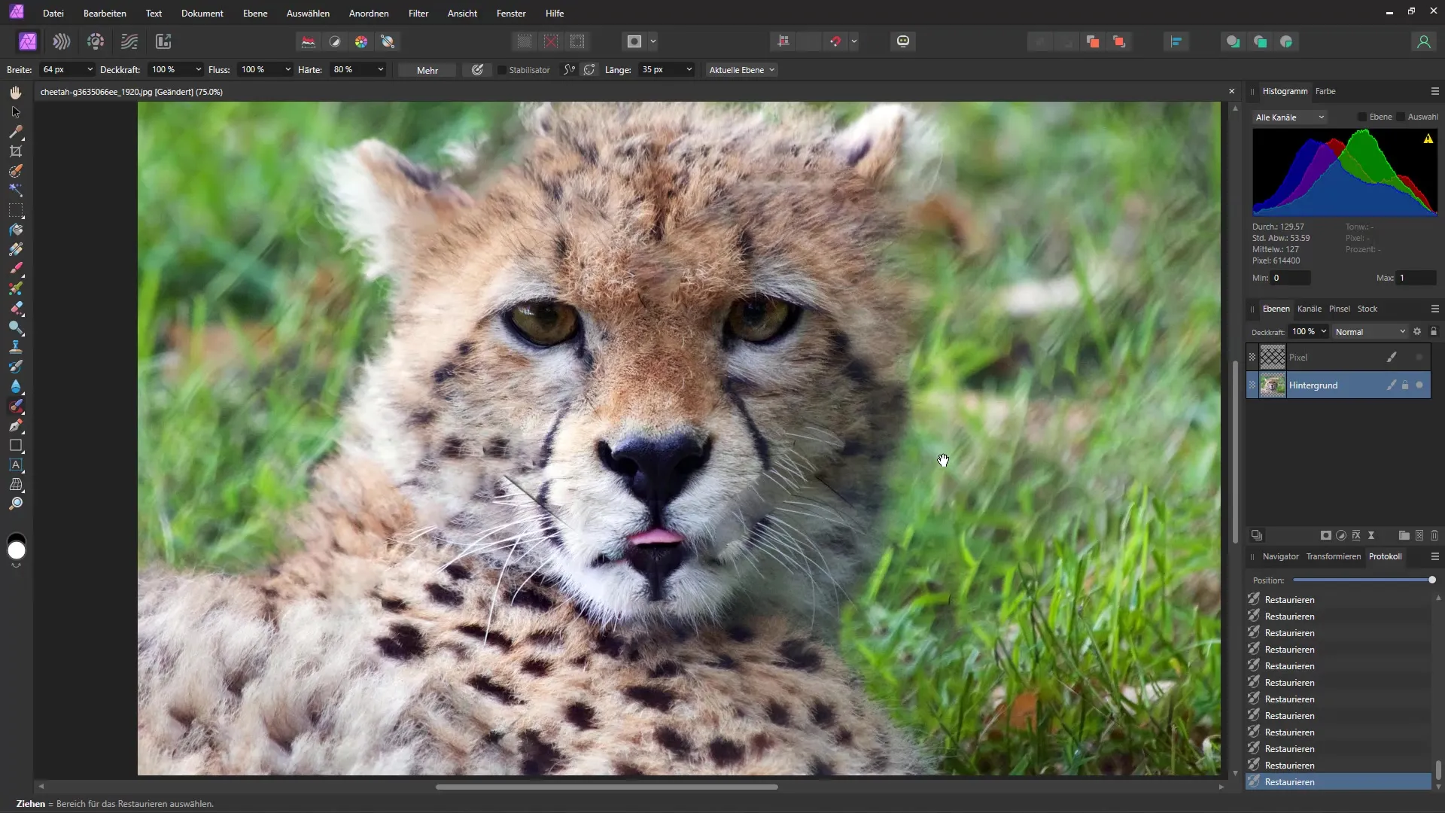
Task: Switch to Tone Mapping Persona
Action: tap(129, 41)
